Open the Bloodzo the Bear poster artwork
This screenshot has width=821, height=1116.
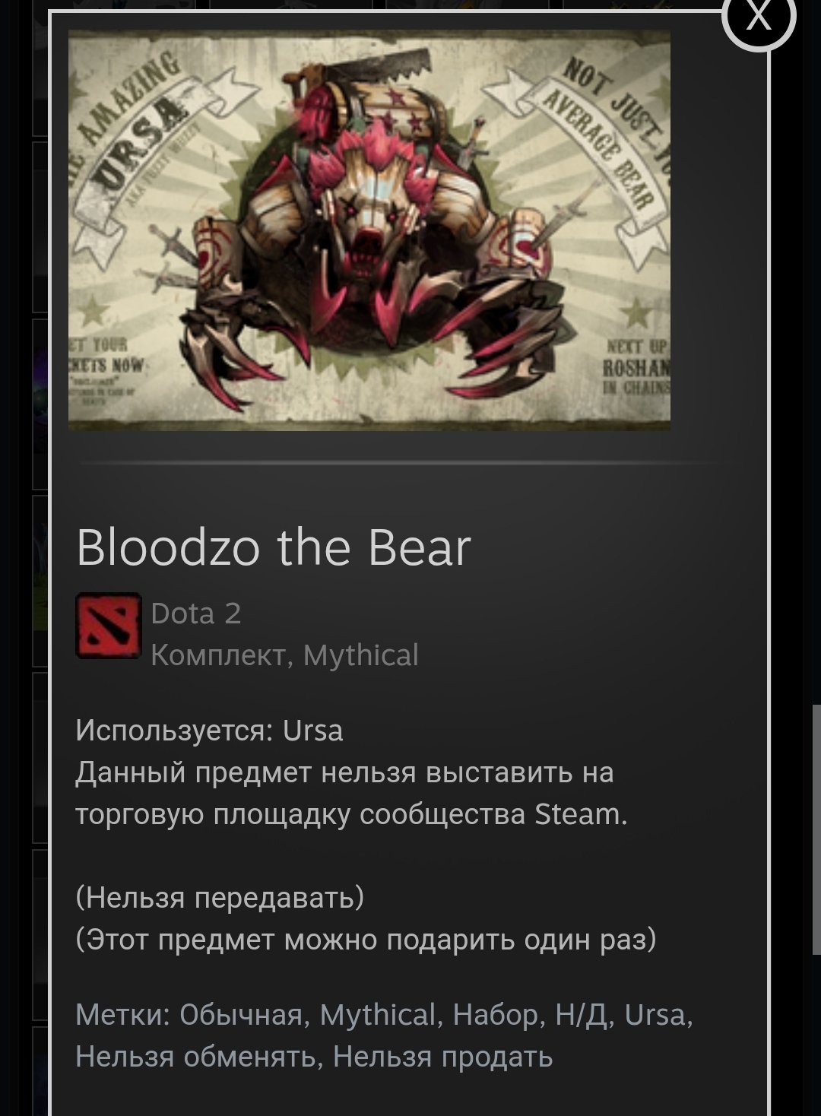pos(369,230)
